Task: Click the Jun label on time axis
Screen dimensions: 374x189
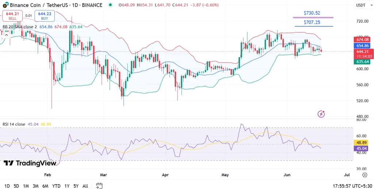Action: [287, 175]
